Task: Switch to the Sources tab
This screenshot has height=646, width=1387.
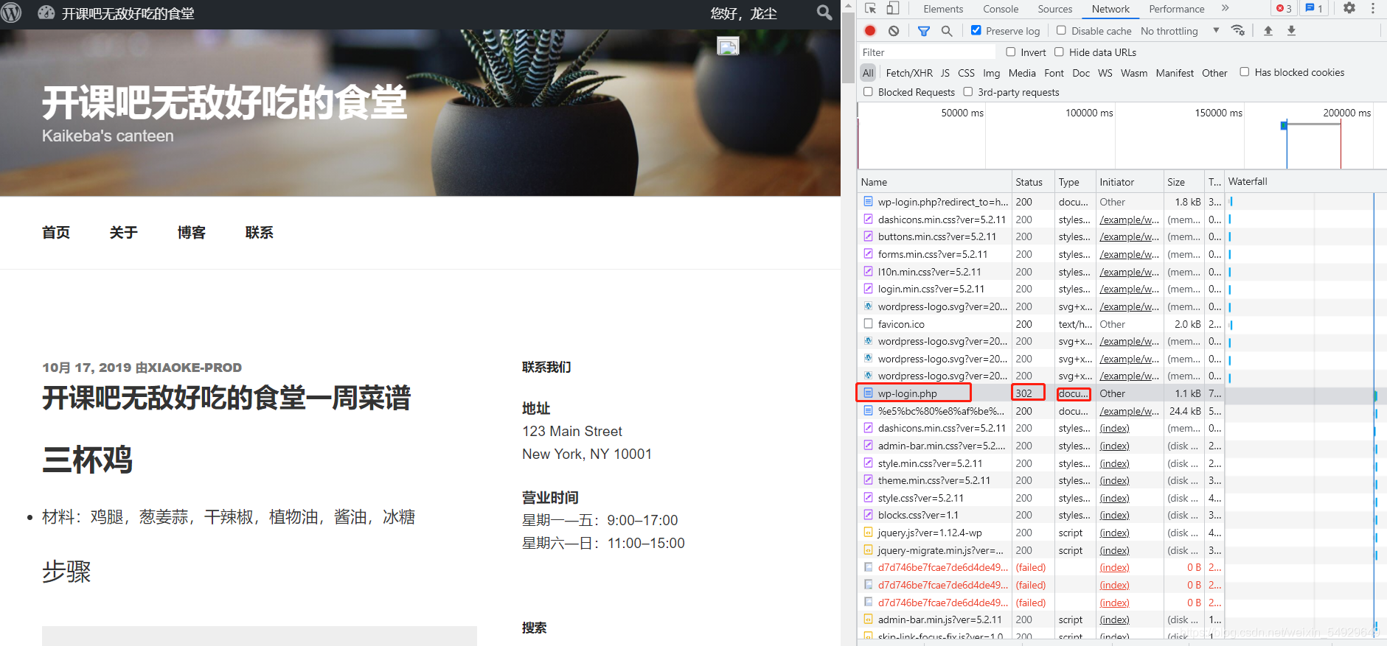Action: click(1055, 9)
